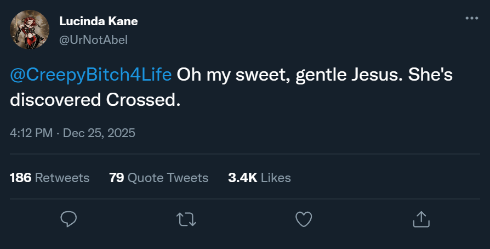Open the @CreepyBitch4Life mention link
This screenshot has height=249, width=490.
pyautogui.click(x=91, y=74)
